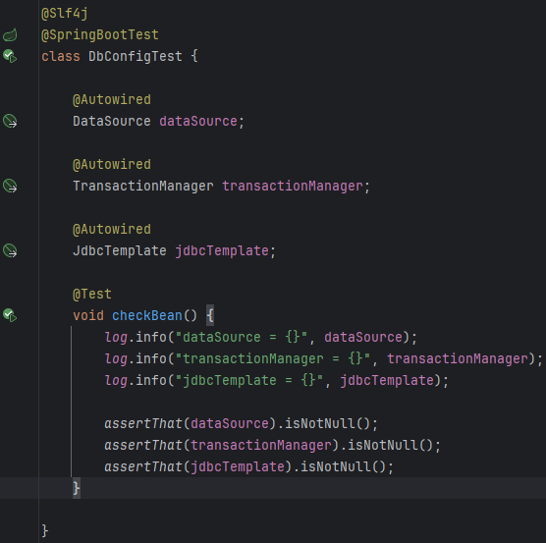
Task: Click the DataSource type name
Action: click(x=112, y=121)
